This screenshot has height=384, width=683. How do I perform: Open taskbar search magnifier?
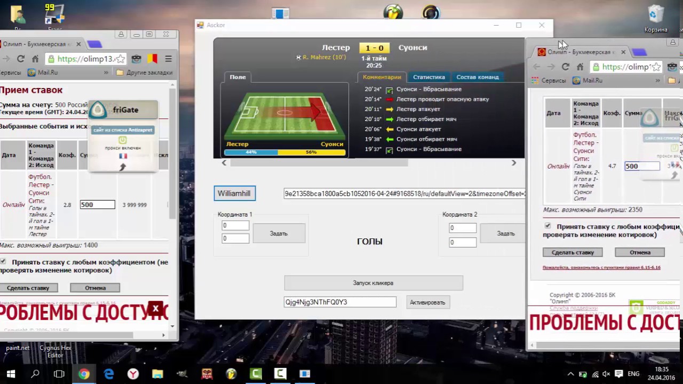35,374
